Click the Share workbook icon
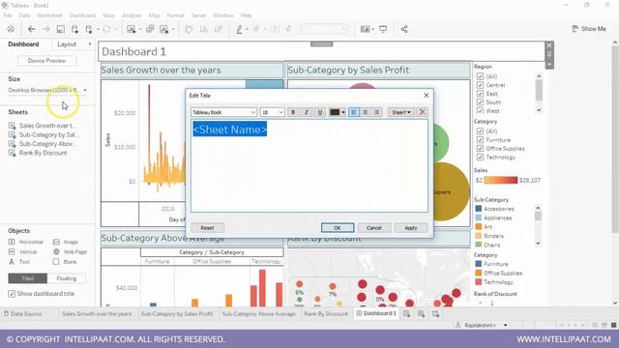 point(404,29)
